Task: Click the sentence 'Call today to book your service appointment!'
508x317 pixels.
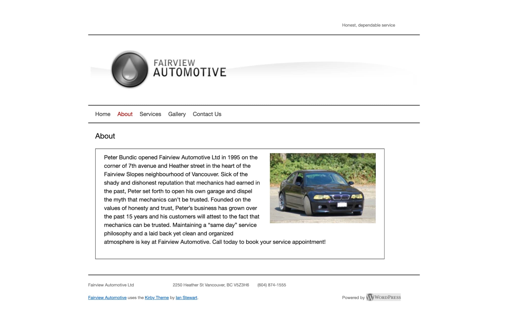Action: (269, 242)
